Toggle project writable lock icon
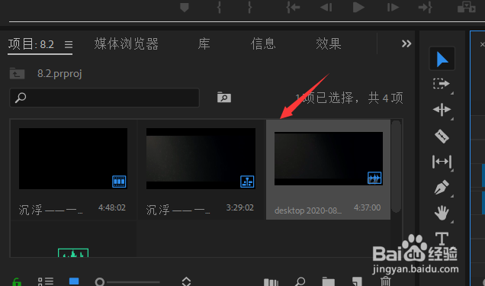The height and width of the screenshot is (286, 485). (17, 282)
